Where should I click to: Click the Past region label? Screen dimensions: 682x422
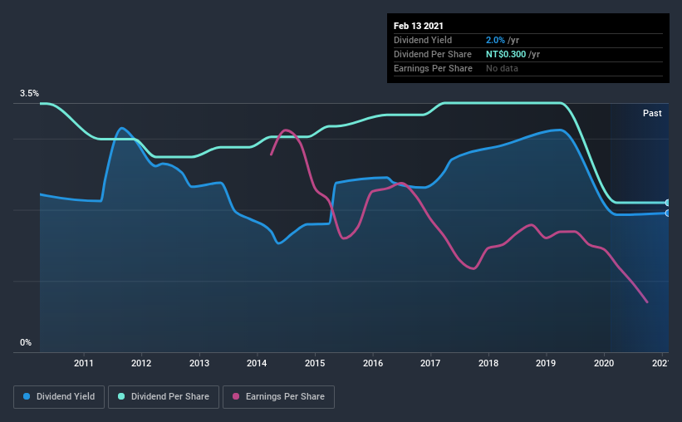652,113
